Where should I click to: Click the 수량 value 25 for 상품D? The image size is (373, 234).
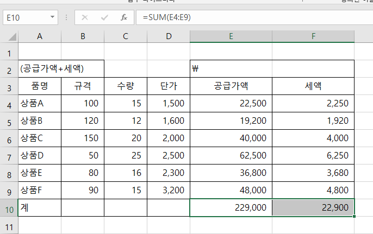pos(126,155)
